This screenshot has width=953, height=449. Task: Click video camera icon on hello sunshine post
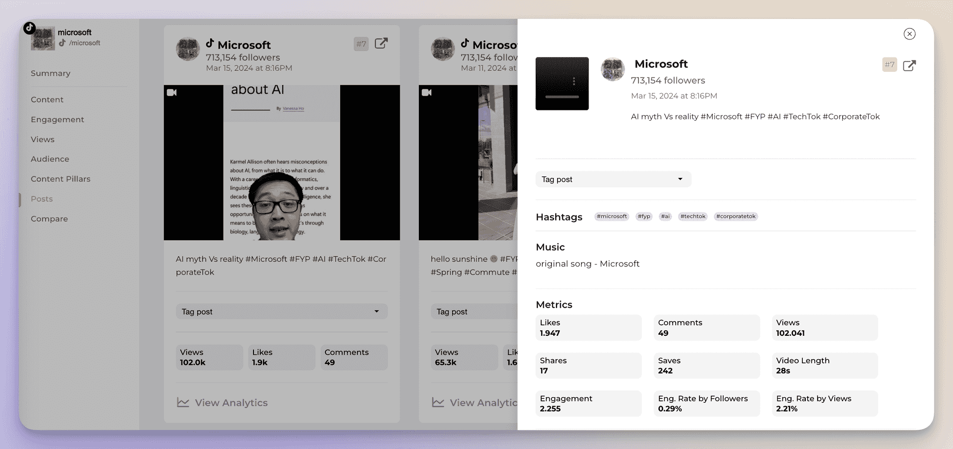tap(426, 92)
